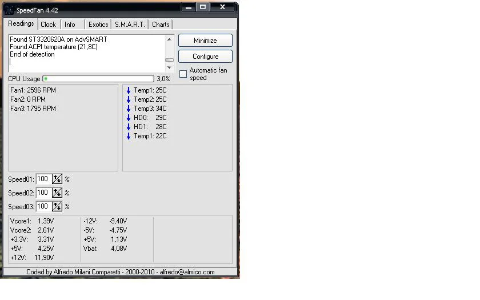This screenshot has height=300, width=480.
Task: Click the down arrow icon beside HD1: 28C
Action: [x=129, y=127]
